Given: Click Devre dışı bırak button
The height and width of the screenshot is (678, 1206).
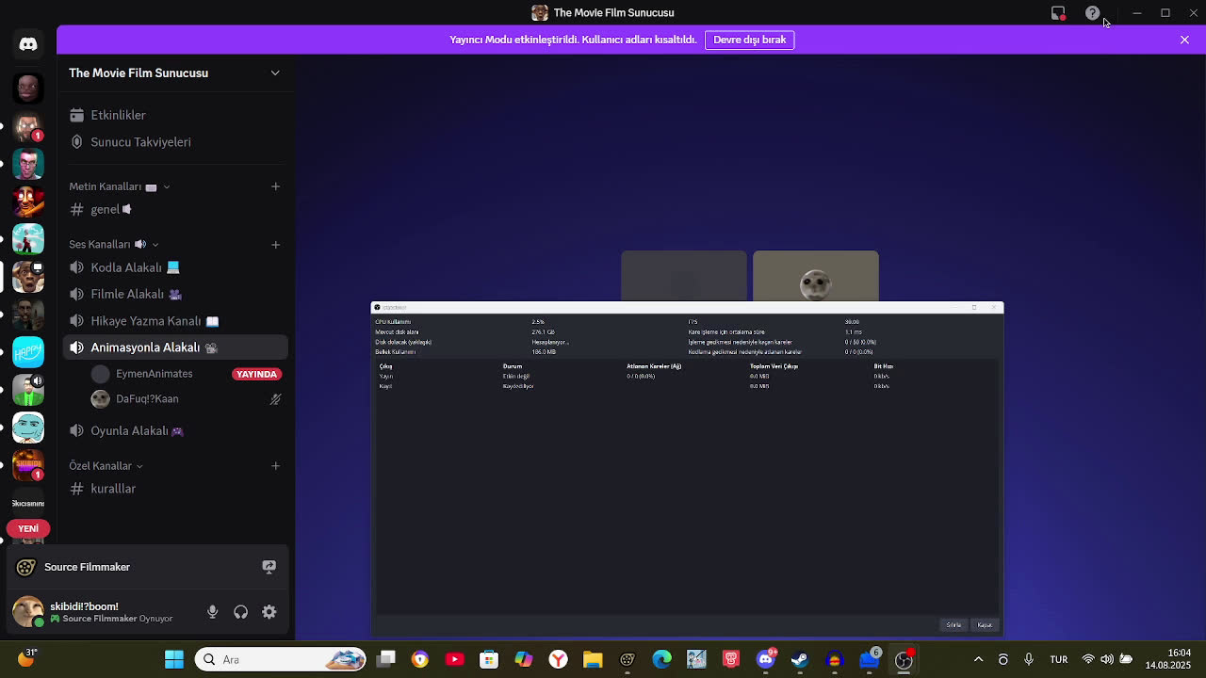Looking at the screenshot, I should [749, 40].
